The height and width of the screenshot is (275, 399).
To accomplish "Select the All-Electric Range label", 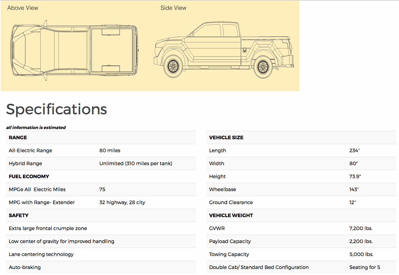I will [30, 150].
